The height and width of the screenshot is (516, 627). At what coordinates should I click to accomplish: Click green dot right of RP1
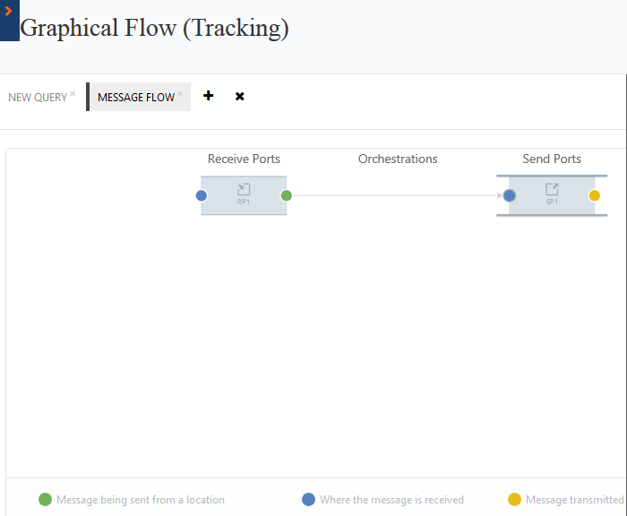point(286,195)
